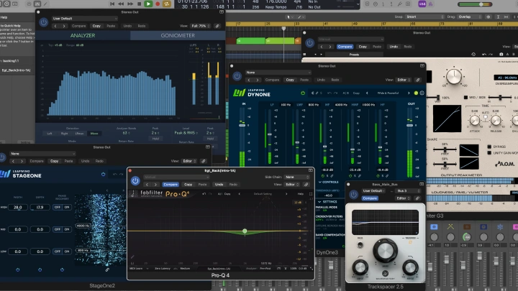The height and width of the screenshot is (291, 518).
Task: Set StageOne MID phase recovery to OFF
Action: pos(57,229)
